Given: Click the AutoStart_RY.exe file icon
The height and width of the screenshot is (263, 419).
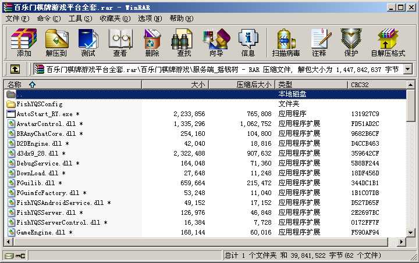Looking at the screenshot, I should pyautogui.click(x=10, y=114).
